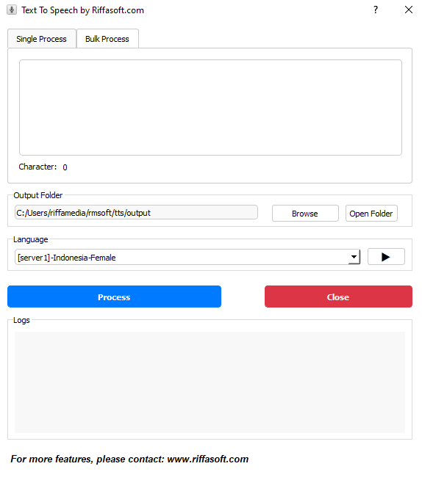Screen dimensions: 422x480
Task: Browse for an output folder
Action: pyautogui.click(x=305, y=214)
